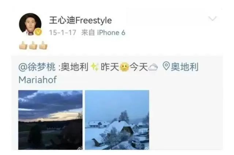This screenshot has width=234, height=155.
Task: Open the 王心迪Freestyle username link
Action: point(80,20)
